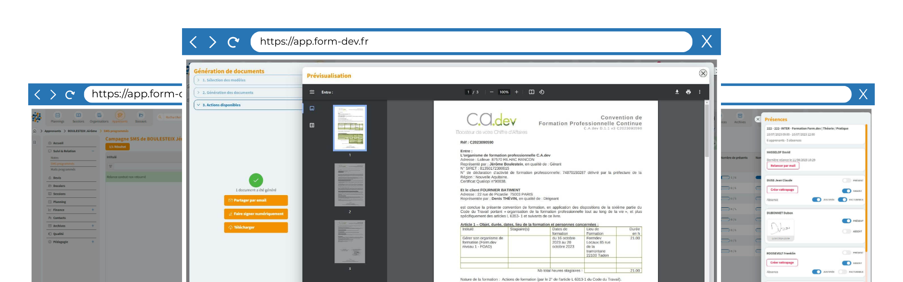The height and width of the screenshot is (282, 903).
Task: Zoom in with the PDF plus icon
Action: [516, 92]
